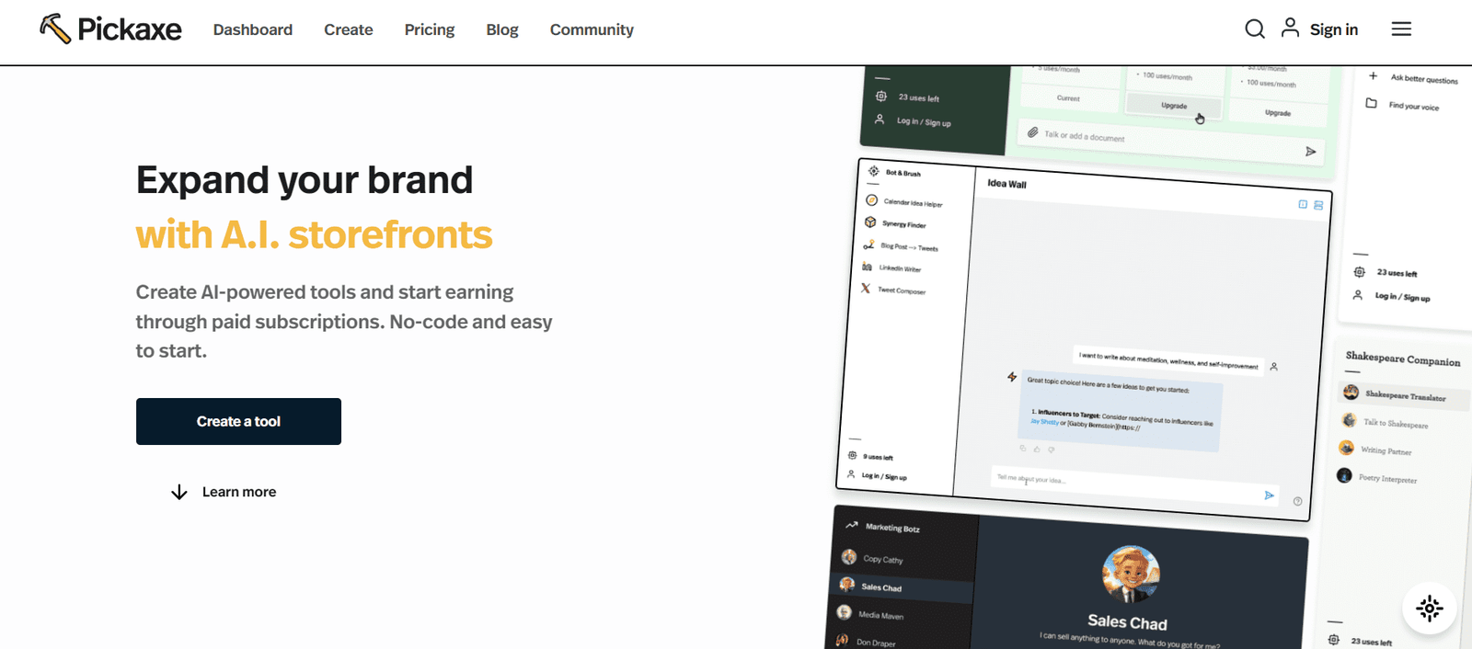Open the Pricing page
Image resolution: width=1472 pixels, height=649 pixels.
[429, 29]
